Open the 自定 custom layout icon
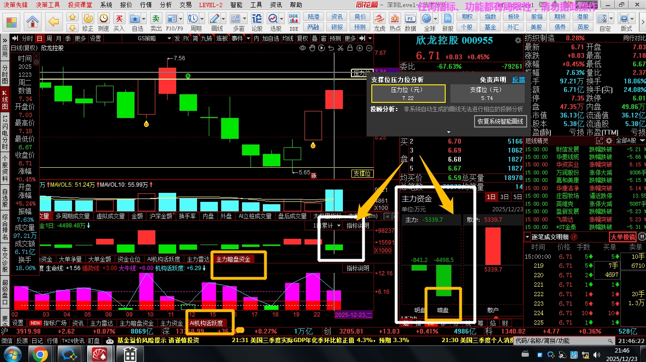Viewport: 646px width, 362px height. (603, 18)
